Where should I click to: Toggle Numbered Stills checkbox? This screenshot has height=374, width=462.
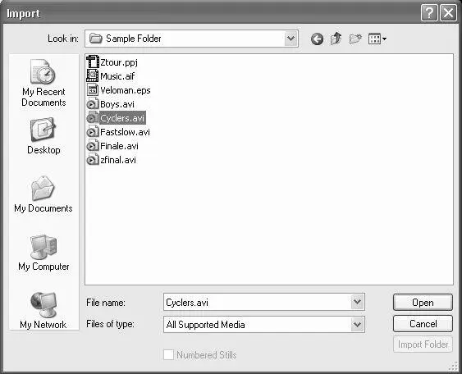coord(168,354)
